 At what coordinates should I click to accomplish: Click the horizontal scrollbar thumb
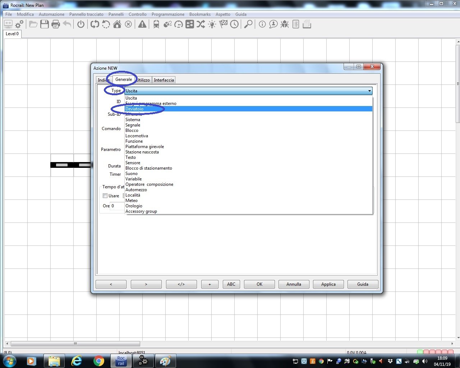tap(75, 344)
